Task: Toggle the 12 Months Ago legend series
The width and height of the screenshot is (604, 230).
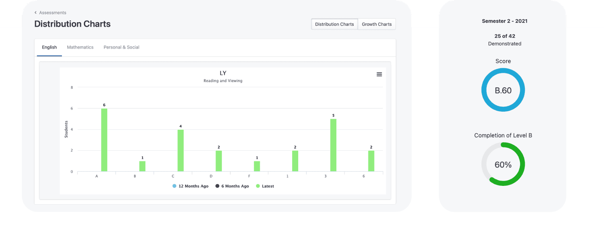Action: (191, 186)
